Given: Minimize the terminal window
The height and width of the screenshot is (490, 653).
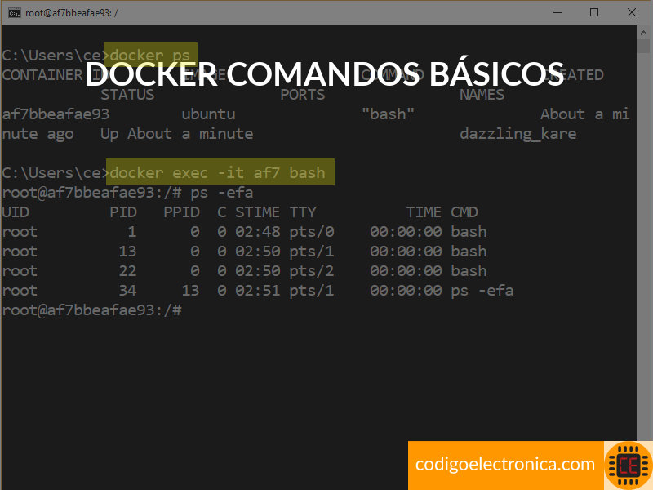Looking at the screenshot, I should tap(557, 12).
